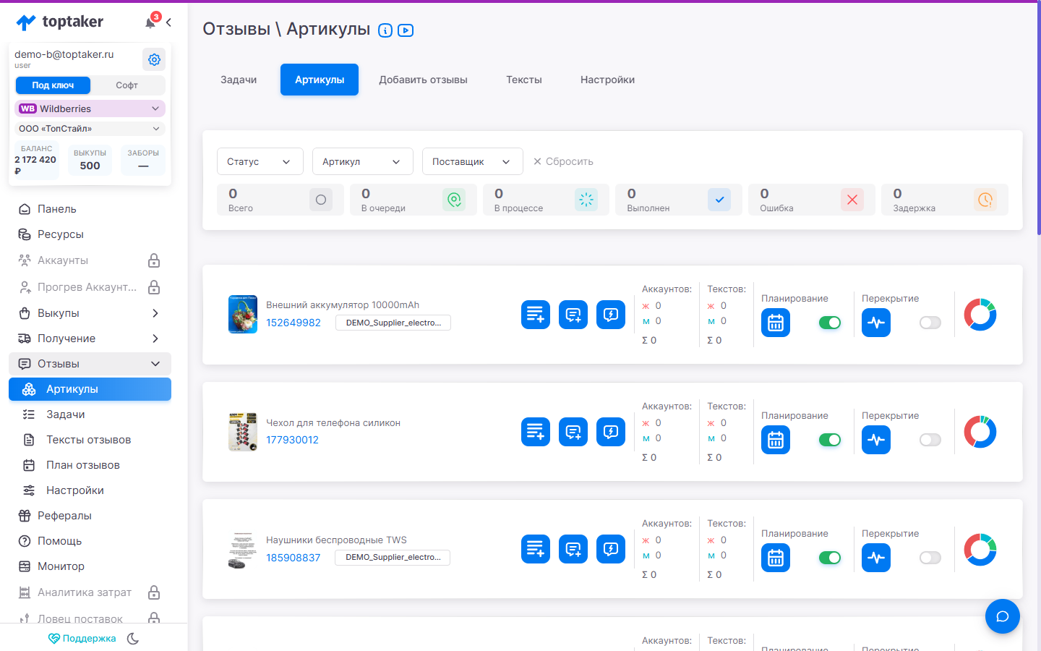Open article link 185908837
The width and height of the screenshot is (1041, 651).
[x=293, y=558]
